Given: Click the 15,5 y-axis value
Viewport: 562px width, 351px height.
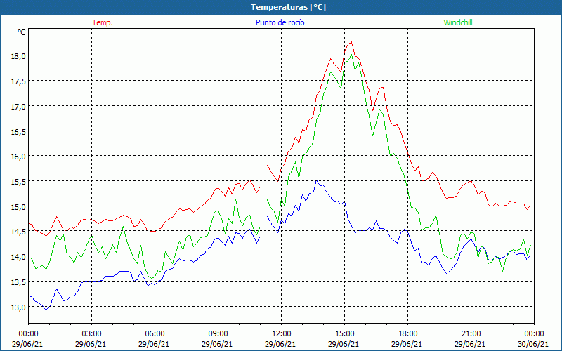Looking at the screenshot, I should point(20,182).
